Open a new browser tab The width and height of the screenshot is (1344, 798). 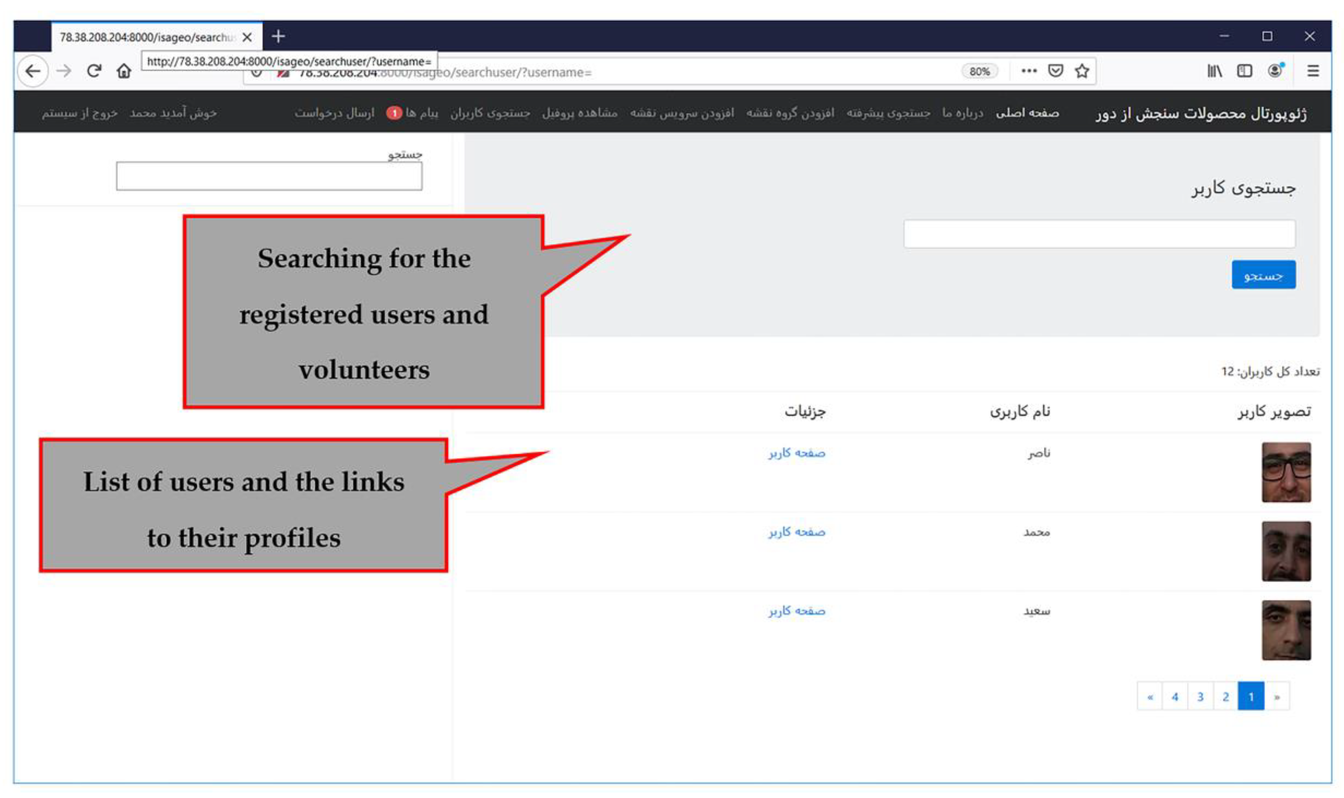[278, 37]
